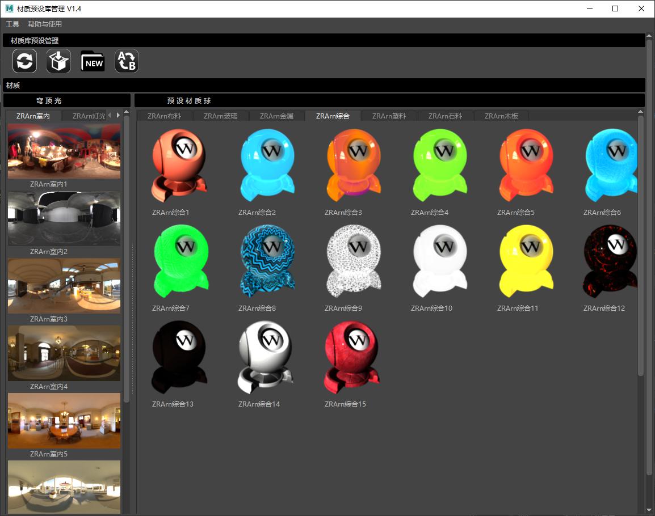Open the 工具 menu
This screenshot has height=516, width=655.
point(12,24)
